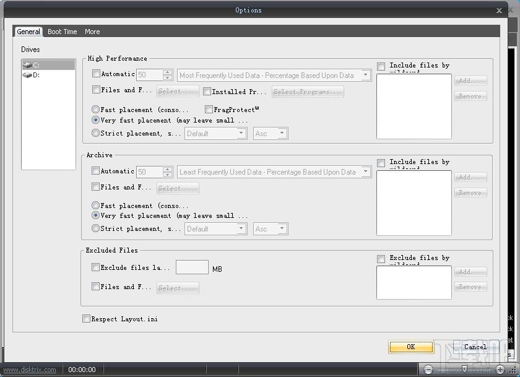The image size is (520, 377).
Task: Click the Exclude files larger MB field
Action: (192, 267)
